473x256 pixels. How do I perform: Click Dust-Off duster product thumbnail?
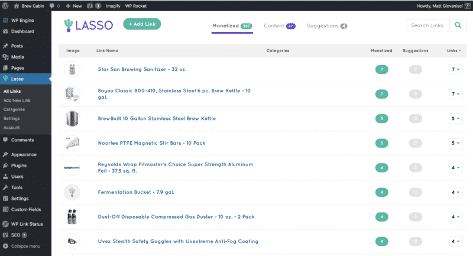click(x=72, y=217)
